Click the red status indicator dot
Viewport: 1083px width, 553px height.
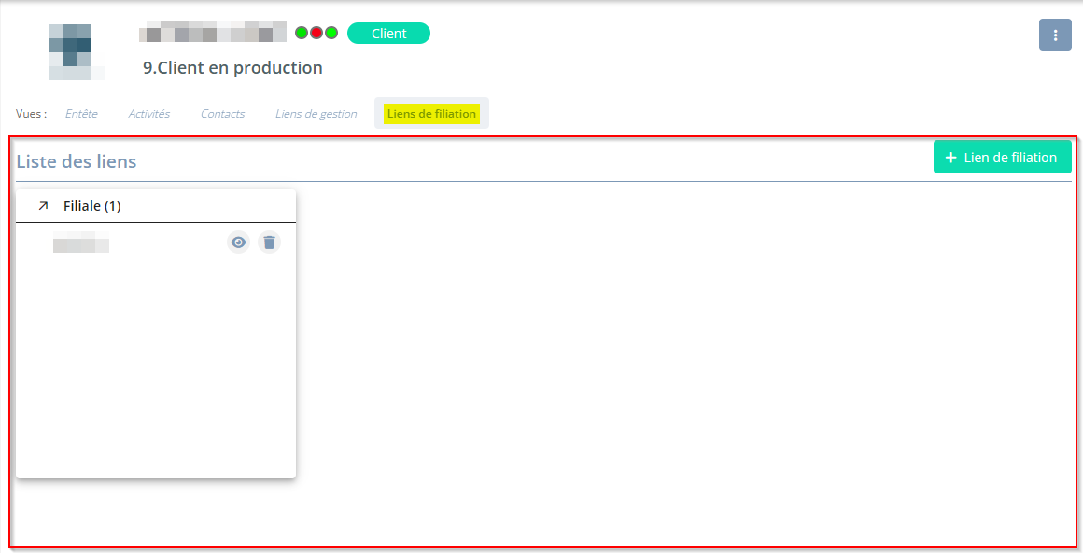click(316, 33)
